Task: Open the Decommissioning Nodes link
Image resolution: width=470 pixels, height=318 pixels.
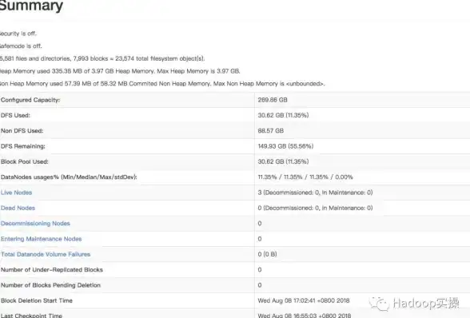Action: (x=35, y=224)
